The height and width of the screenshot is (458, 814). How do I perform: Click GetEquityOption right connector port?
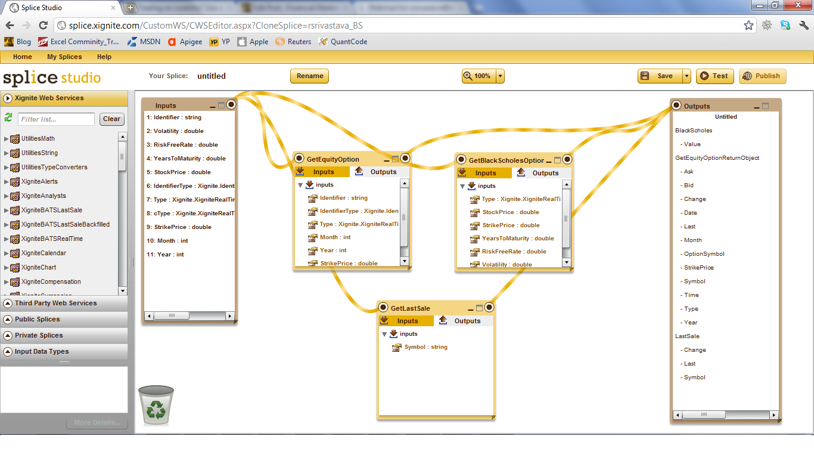click(405, 158)
